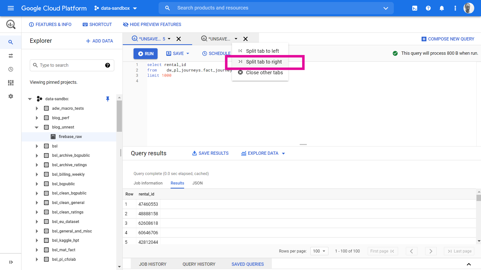Open the help question mark menu
The height and width of the screenshot is (270, 481).
[428, 8]
